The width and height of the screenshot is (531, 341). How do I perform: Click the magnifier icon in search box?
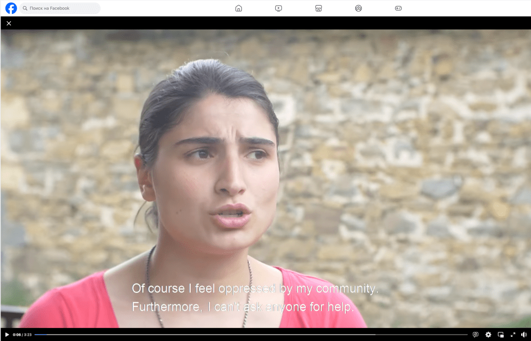click(x=25, y=8)
